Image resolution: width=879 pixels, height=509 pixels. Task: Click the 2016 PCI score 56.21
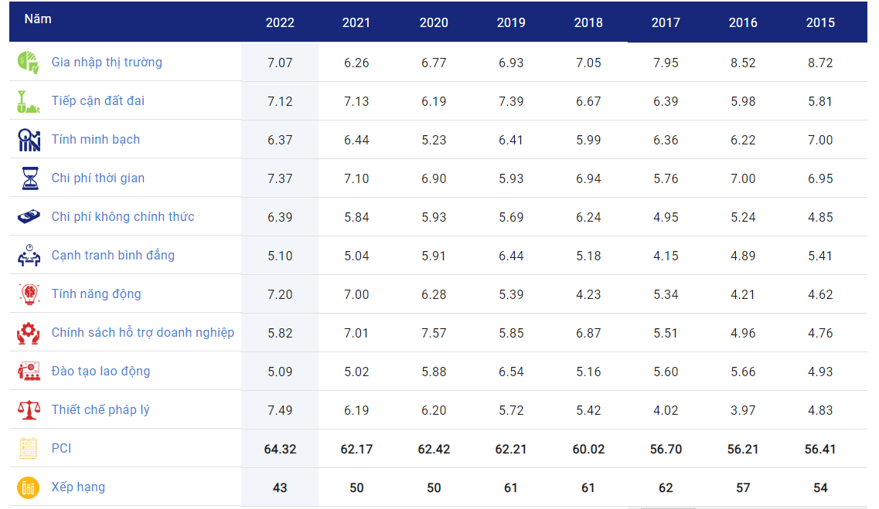(x=744, y=449)
